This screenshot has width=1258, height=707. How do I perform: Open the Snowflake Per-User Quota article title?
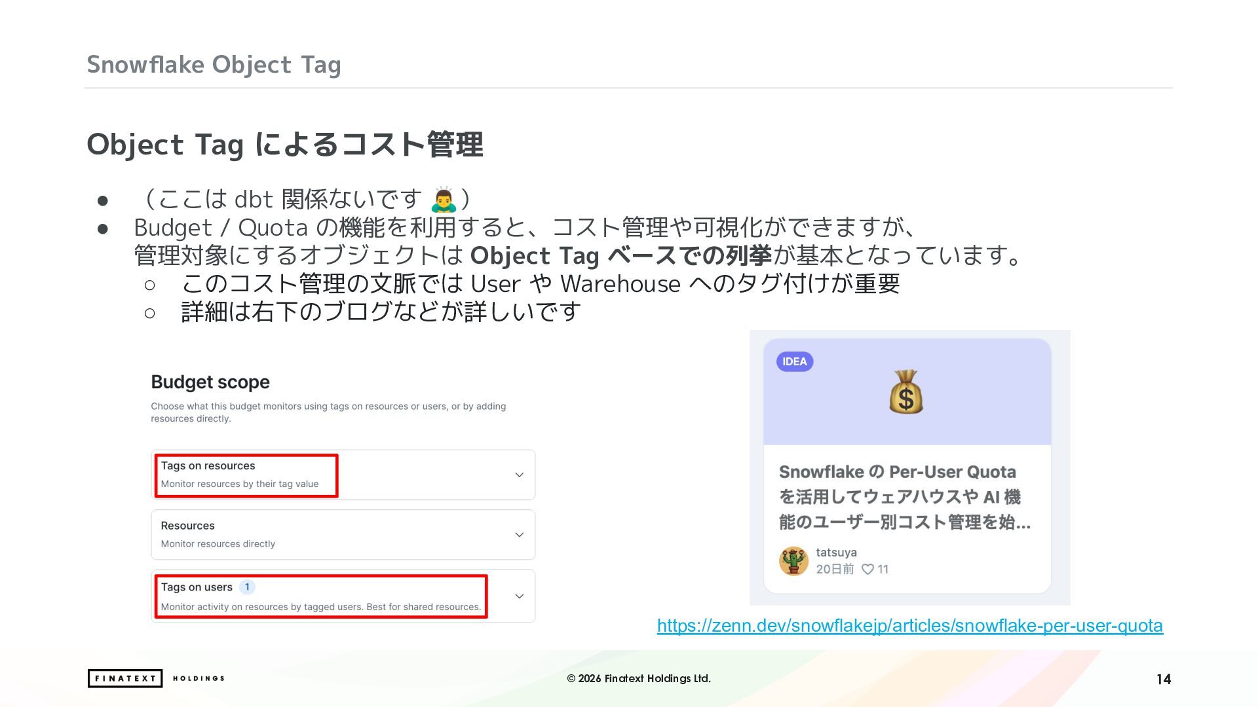pos(905,497)
